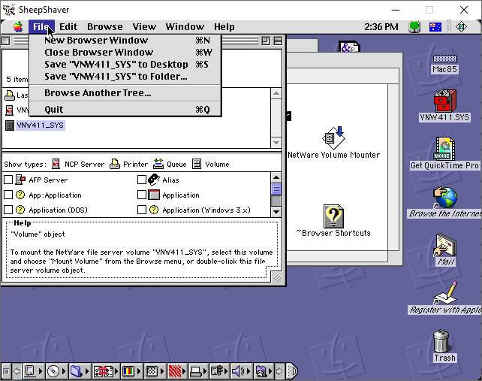This screenshot has width=482, height=381.
Task: Click the type list scroll thumb
Action: (276, 189)
